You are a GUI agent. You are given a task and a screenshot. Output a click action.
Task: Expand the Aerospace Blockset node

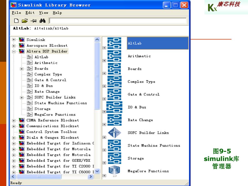(x=14, y=46)
